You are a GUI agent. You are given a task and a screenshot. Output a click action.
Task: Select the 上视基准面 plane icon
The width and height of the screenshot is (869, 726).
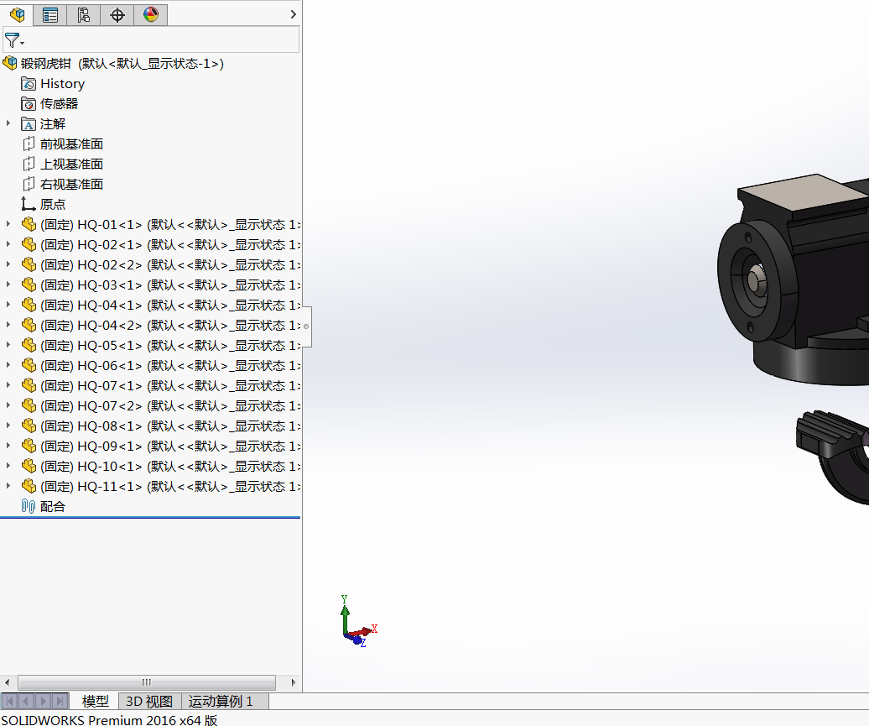(x=29, y=165)
